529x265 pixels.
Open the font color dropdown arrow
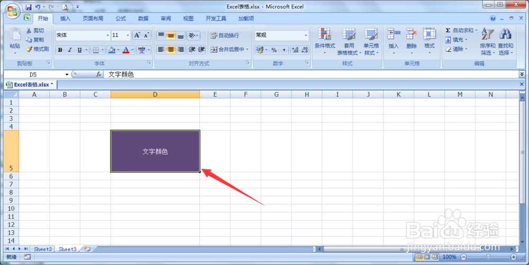tap(133, 50)
